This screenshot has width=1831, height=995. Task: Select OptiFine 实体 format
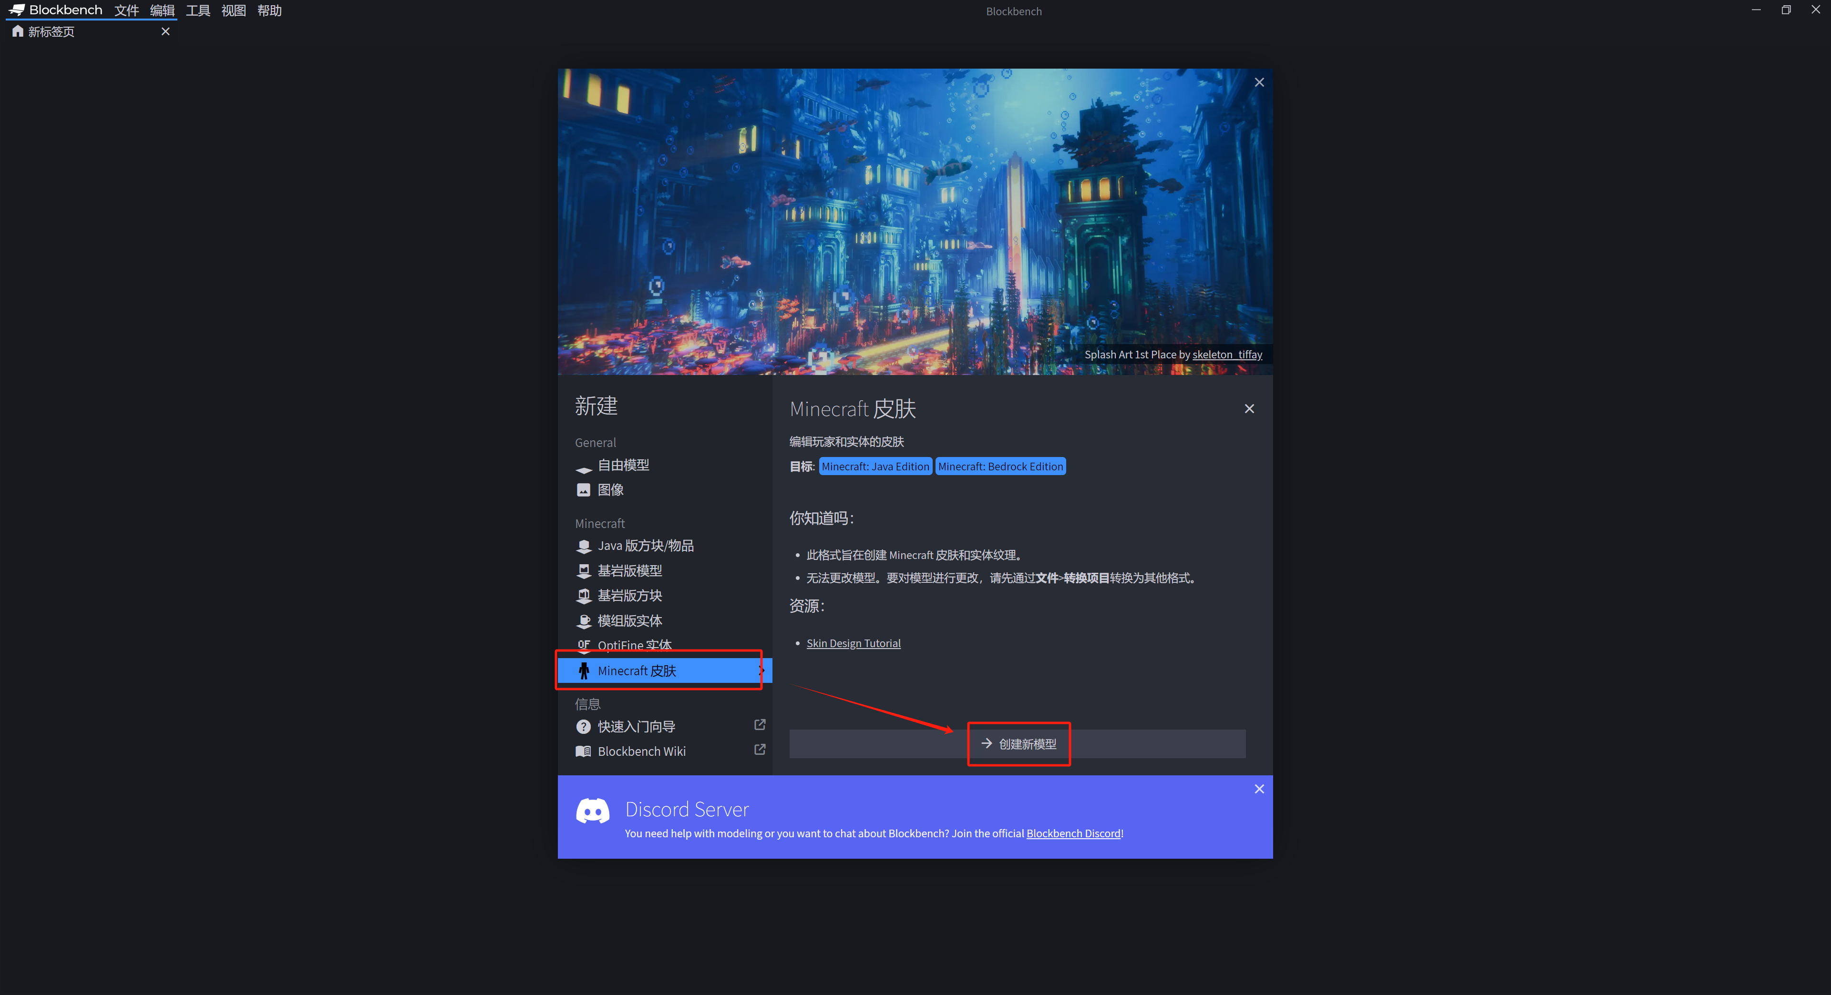coord(665,645)
